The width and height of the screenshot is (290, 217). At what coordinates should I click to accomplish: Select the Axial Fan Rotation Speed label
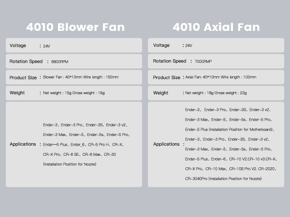click(169, 61)
